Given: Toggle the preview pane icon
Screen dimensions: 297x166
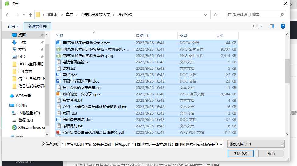Looking at the screenshot, I should pyautogui.click(x=272, y=26).
